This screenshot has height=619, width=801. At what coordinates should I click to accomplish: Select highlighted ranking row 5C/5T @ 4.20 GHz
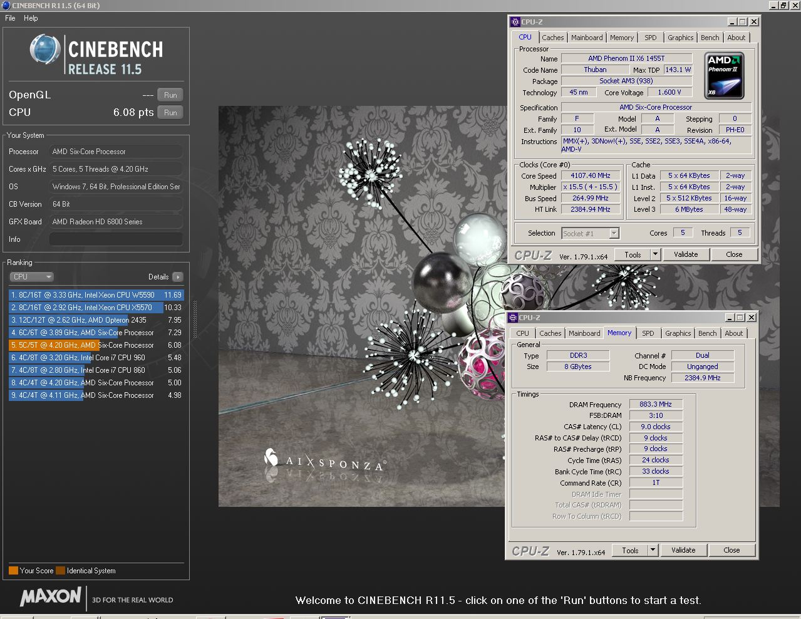pos(96,345)
